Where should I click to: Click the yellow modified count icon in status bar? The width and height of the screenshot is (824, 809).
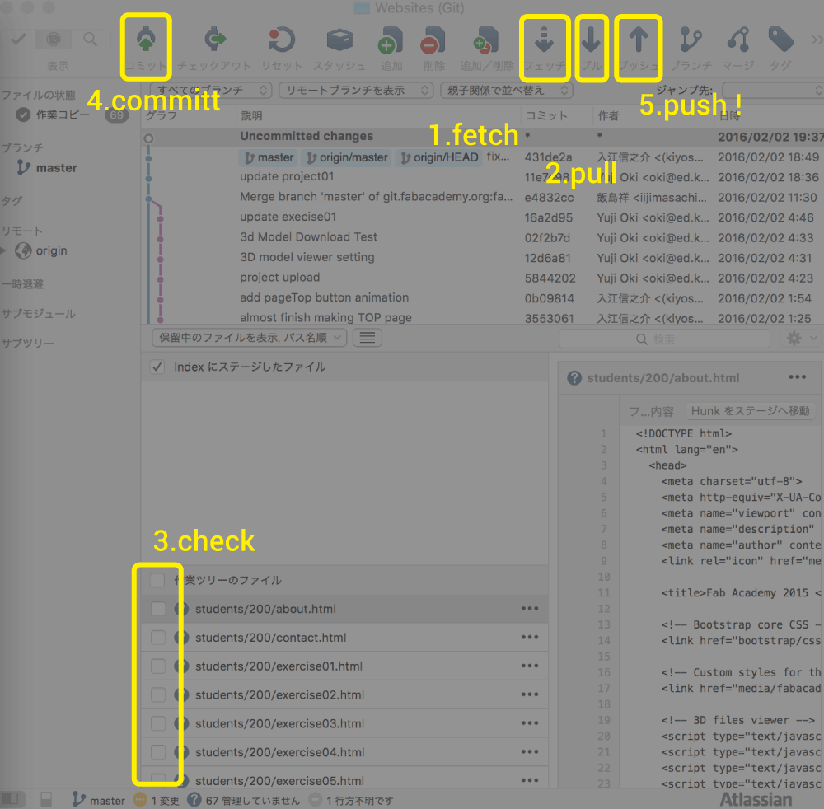coord(140,800)
